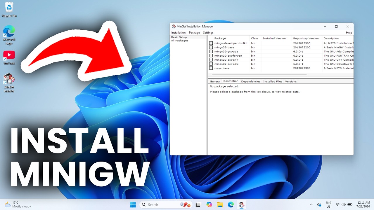Click the "The GNU Ada Compile" description cell
374x210 pixels.
[338, 52]
